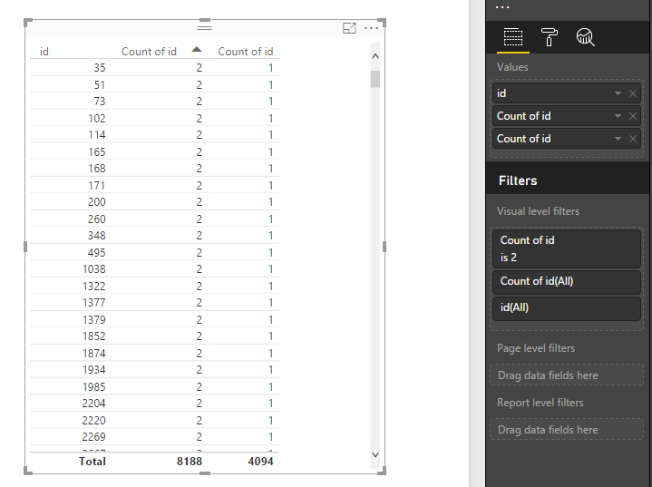The height and width of the screenshot is (487, 652).
Task: Click the drag grip at top of table visual
Action: point(204,28)
